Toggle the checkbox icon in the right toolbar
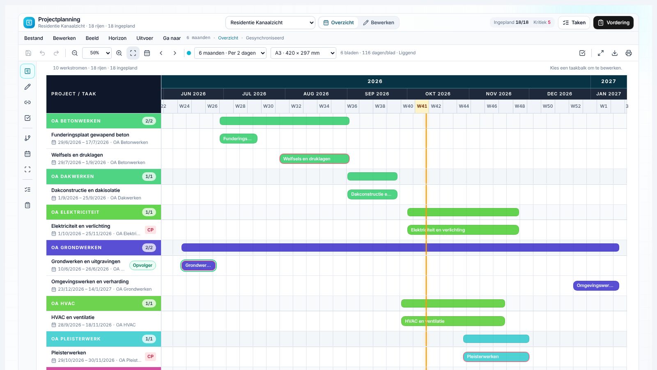 [582, 53]
